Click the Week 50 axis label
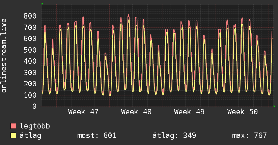The width and height of the screenshot is (278, 145). [242, 112]
